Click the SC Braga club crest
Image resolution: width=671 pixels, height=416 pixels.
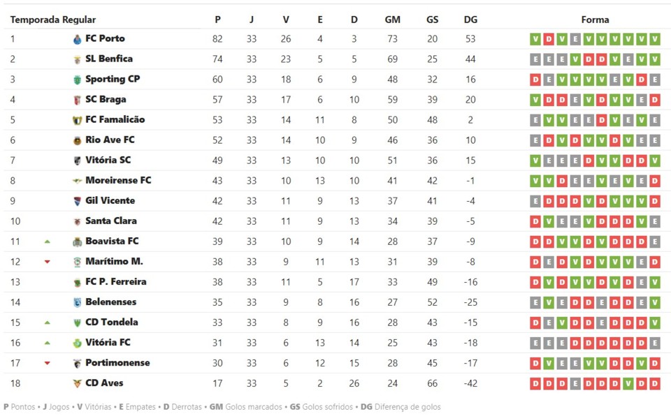(x=78, y=100)
